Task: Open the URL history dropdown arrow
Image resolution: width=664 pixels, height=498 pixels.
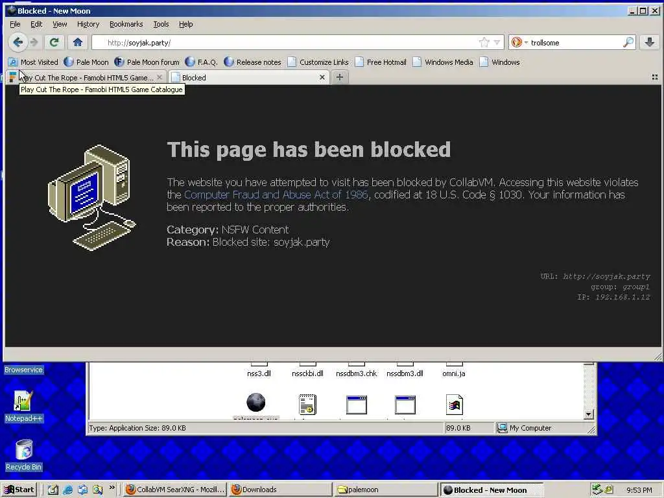Action: [497, 42]
